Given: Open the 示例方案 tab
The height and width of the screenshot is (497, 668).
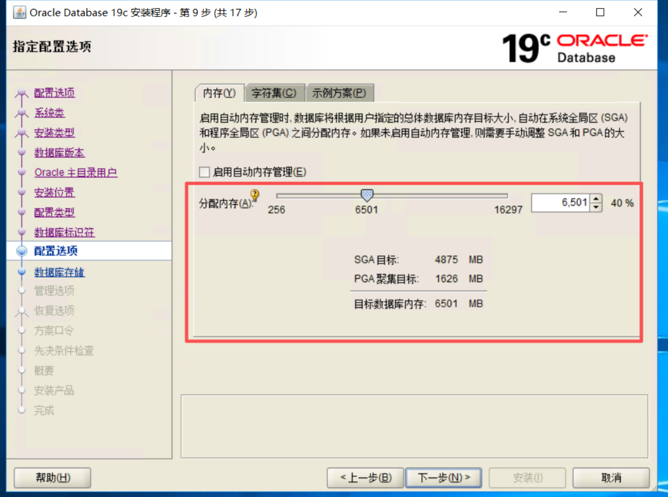Looking at the screenshot, I should coord(339,93).
